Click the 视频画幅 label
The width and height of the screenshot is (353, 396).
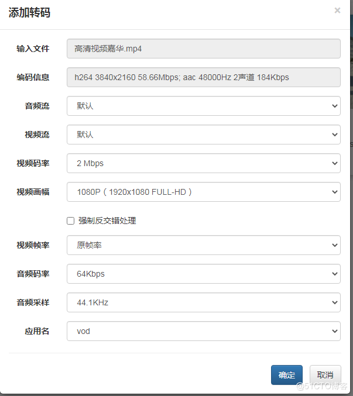(33, 192)
